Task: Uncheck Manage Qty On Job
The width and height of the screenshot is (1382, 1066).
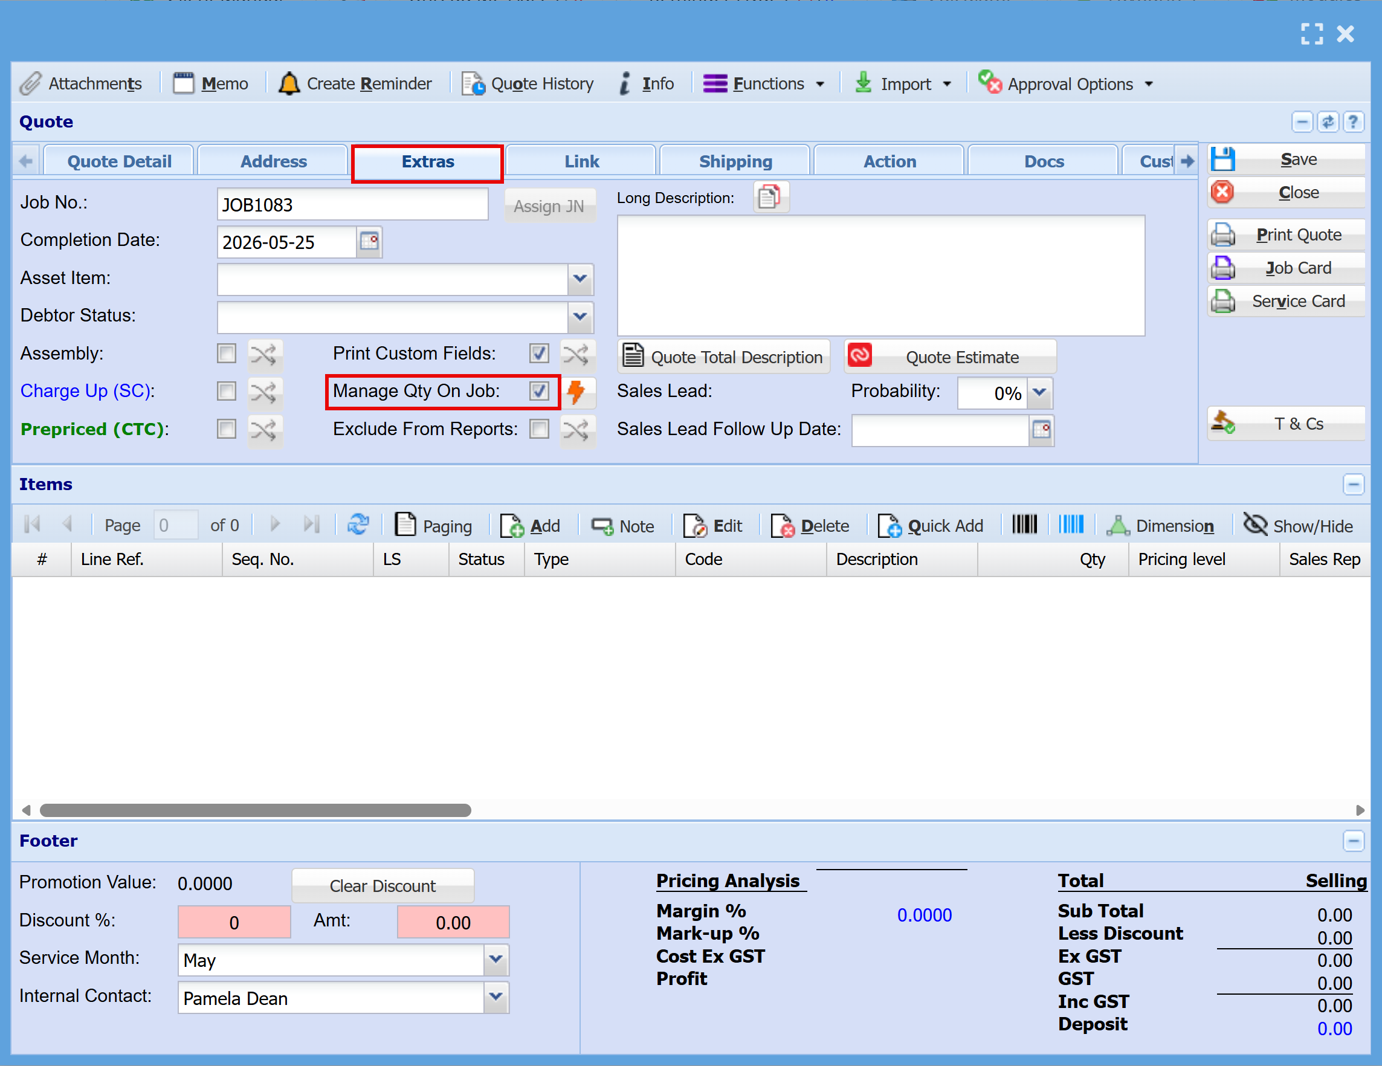Action: [x=538, y=391]
